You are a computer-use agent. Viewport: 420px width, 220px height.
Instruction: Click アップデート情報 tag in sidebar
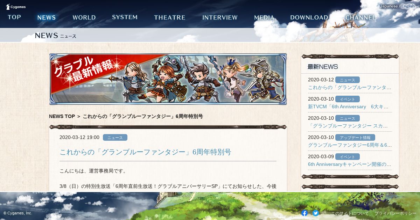(355, 138)
